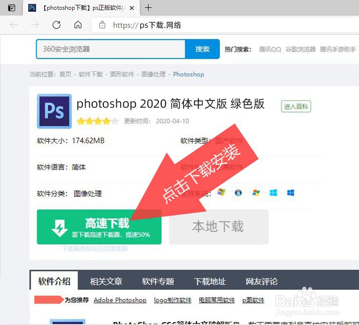Open 图形软件 breadcrumb link
The width and height of the screenshot is (359, 325).
pyautogui.click(x=122, y=74)
